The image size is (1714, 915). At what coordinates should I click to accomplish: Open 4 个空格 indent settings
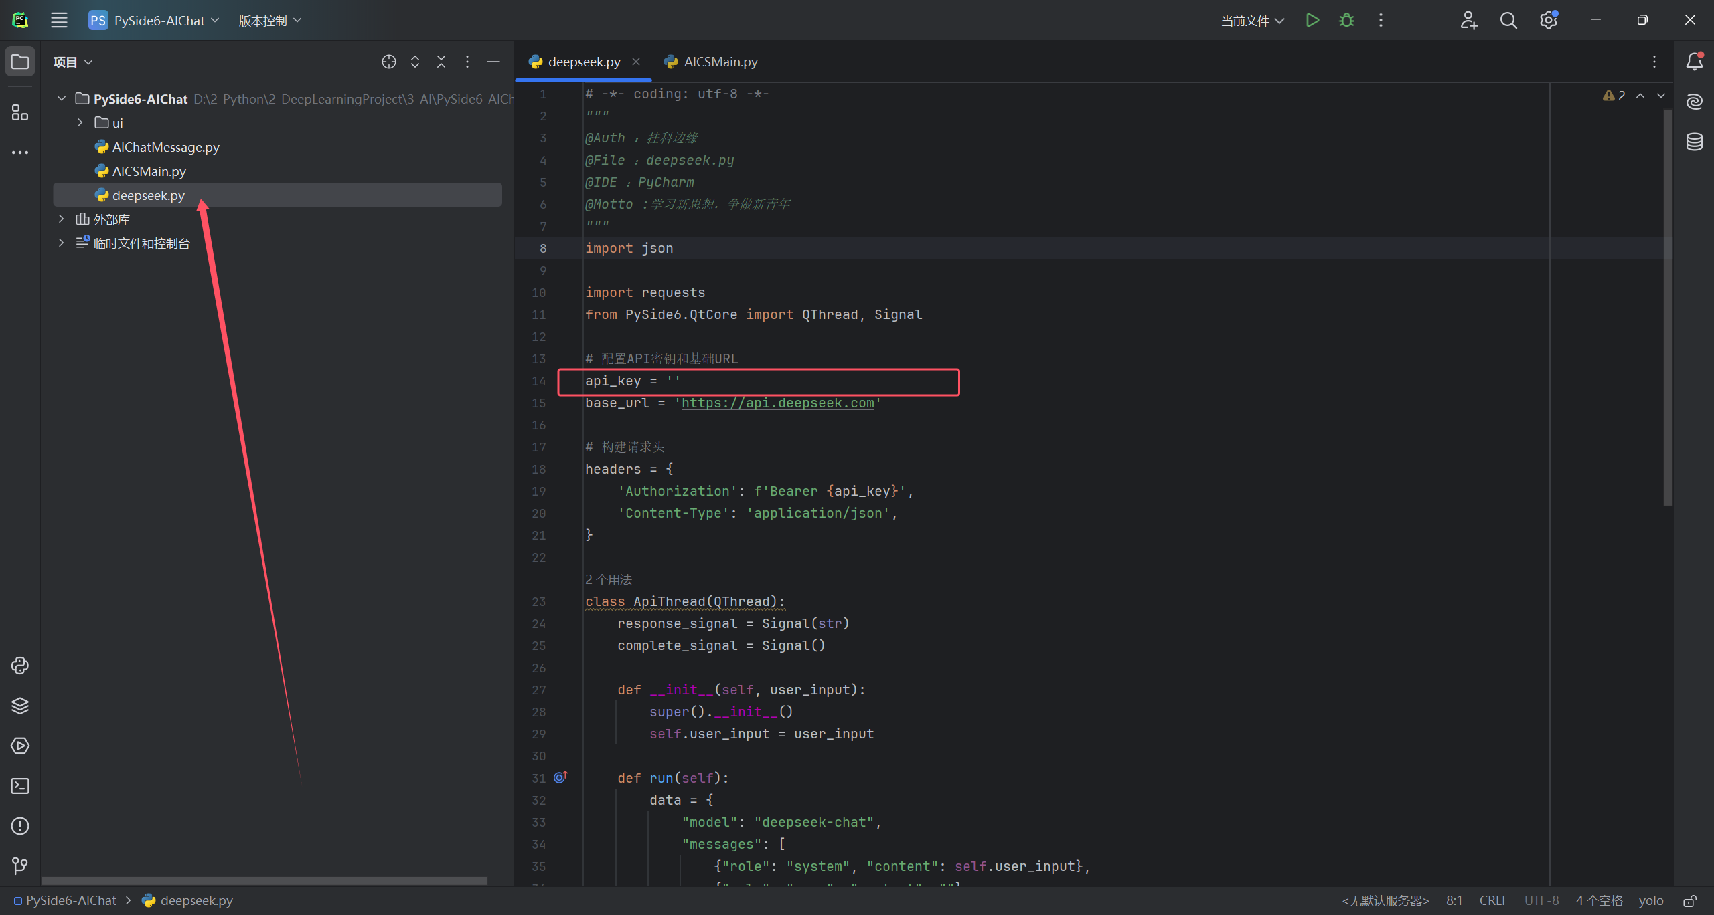point(1600,900)
